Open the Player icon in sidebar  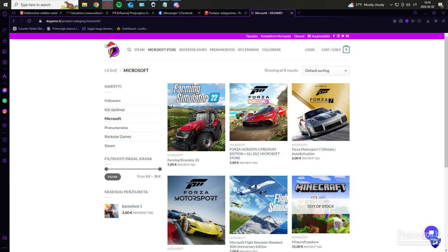coord(4,126)
